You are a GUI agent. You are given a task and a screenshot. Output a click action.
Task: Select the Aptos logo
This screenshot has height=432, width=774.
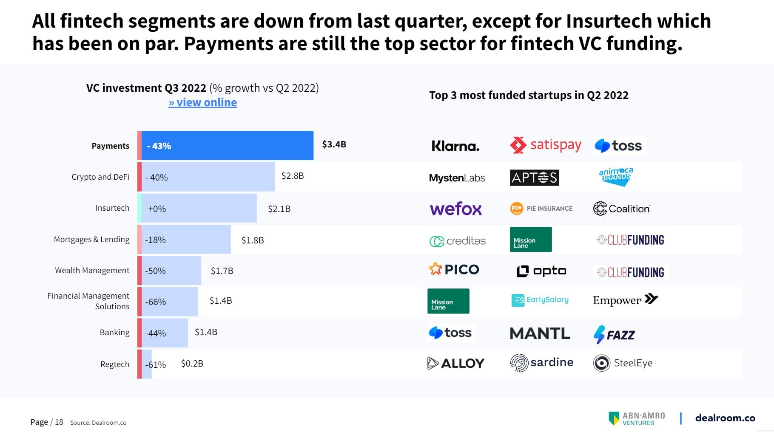(x=534, y=178)
